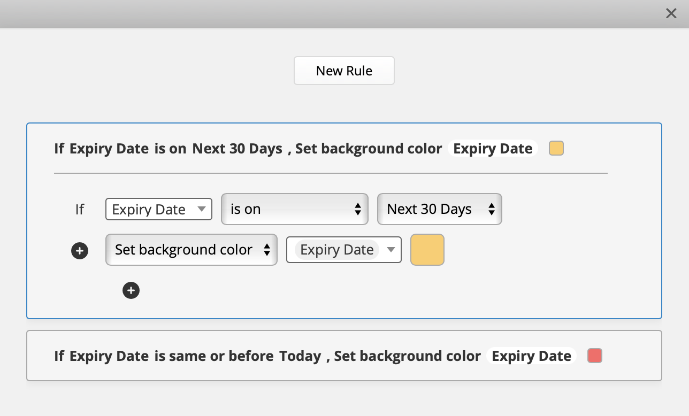689x416 pixels.
Task: Click "Next 30 Days" text in first rule summary
Action: [237, 149]
